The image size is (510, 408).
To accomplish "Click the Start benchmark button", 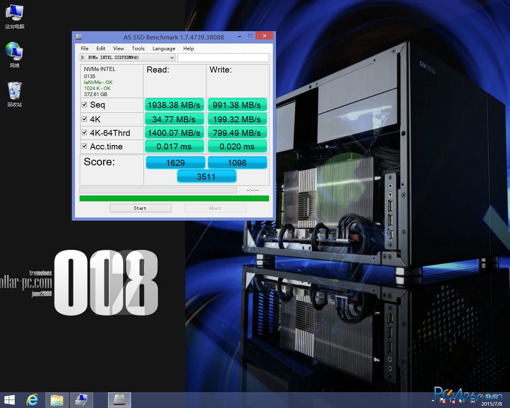I will pyautogui.click(x=141, y=208).
